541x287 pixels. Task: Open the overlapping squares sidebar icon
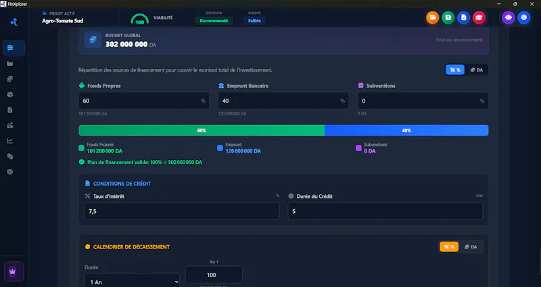tap(10, 157)
